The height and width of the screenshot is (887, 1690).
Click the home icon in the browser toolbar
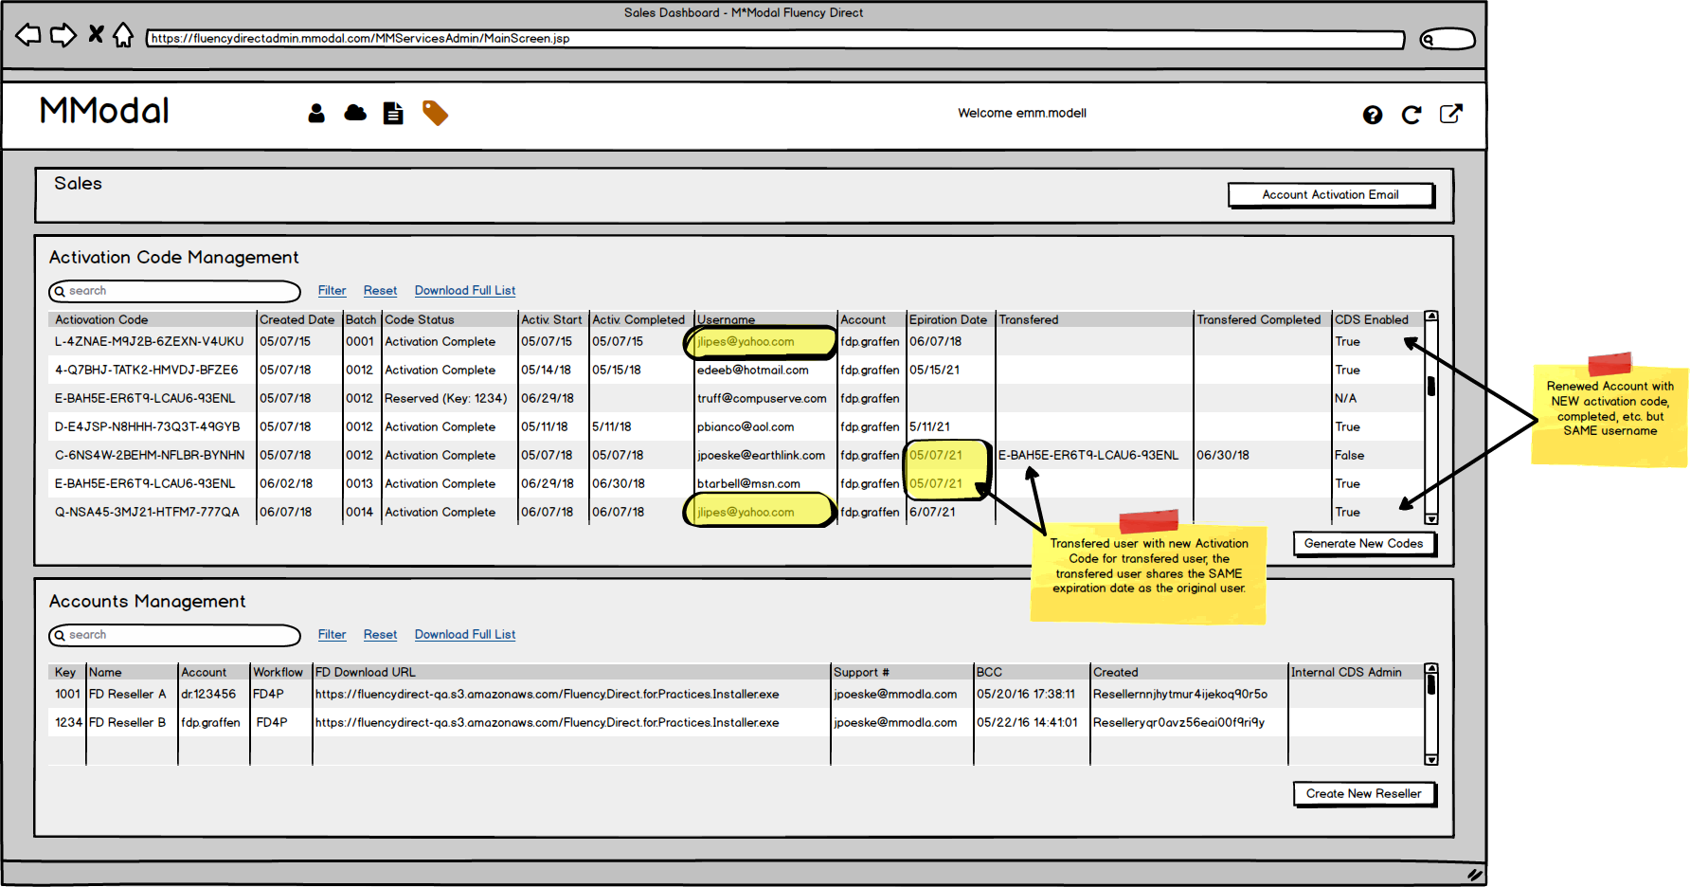124,35
